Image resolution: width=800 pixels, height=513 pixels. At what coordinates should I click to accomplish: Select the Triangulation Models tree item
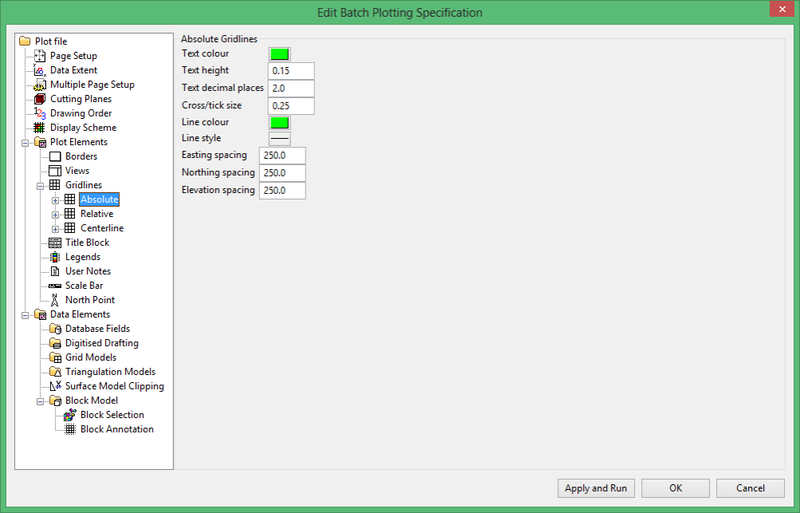(x=110, y=372)
